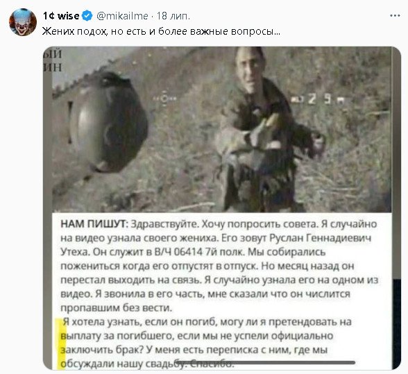Viewport: 408px width, 374px height.
Task: Click the crosshair reticle in the drone footage
Action: point(164,99)
